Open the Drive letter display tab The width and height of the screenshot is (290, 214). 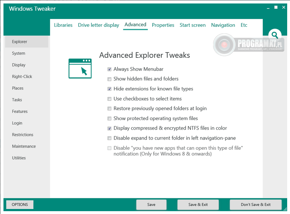(x=99, y=25)
